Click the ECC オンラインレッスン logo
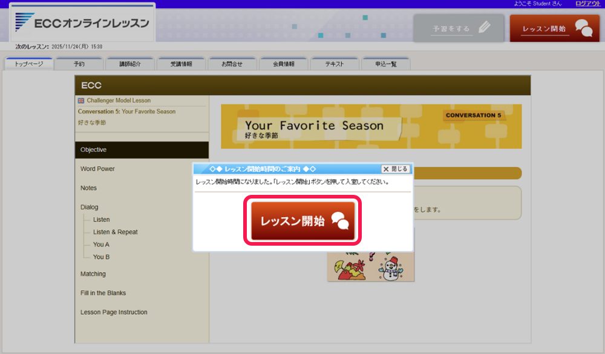Viewport: 605px width, 354px height. (x=82, y=23)
